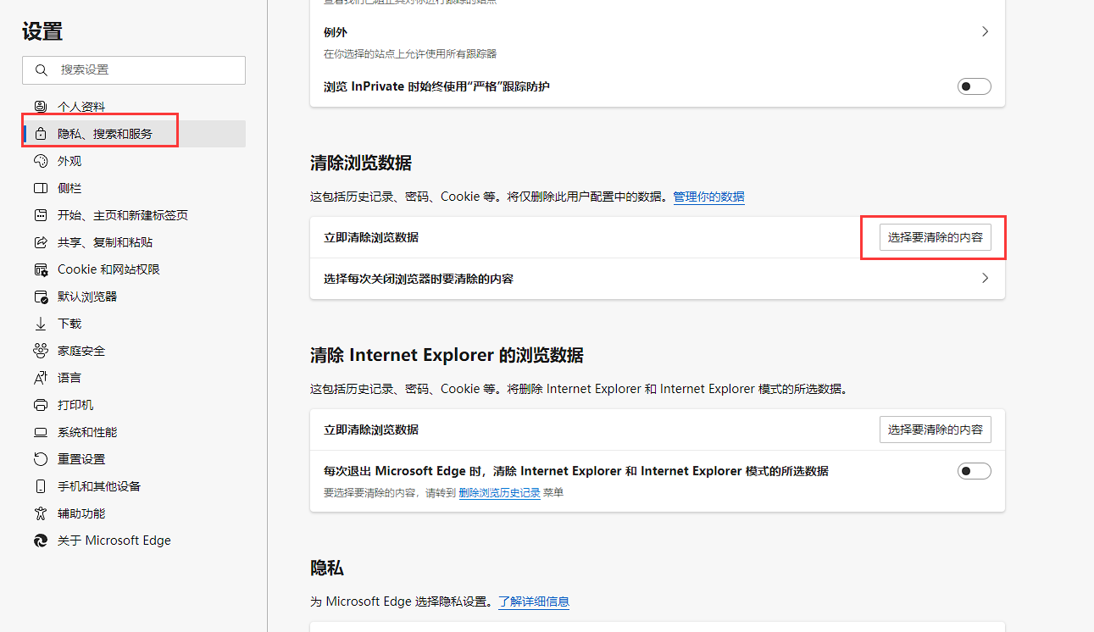Click the 设置 page title
Image resolution: width=1094 pixels, height=632 pixels.
pyautogui.click(x=42, y=31)
